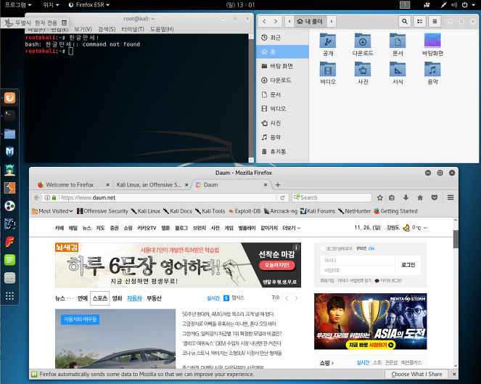Open the Firefox hamburger menu
This screenshot has height=384, width=481.
coord(451,197)
